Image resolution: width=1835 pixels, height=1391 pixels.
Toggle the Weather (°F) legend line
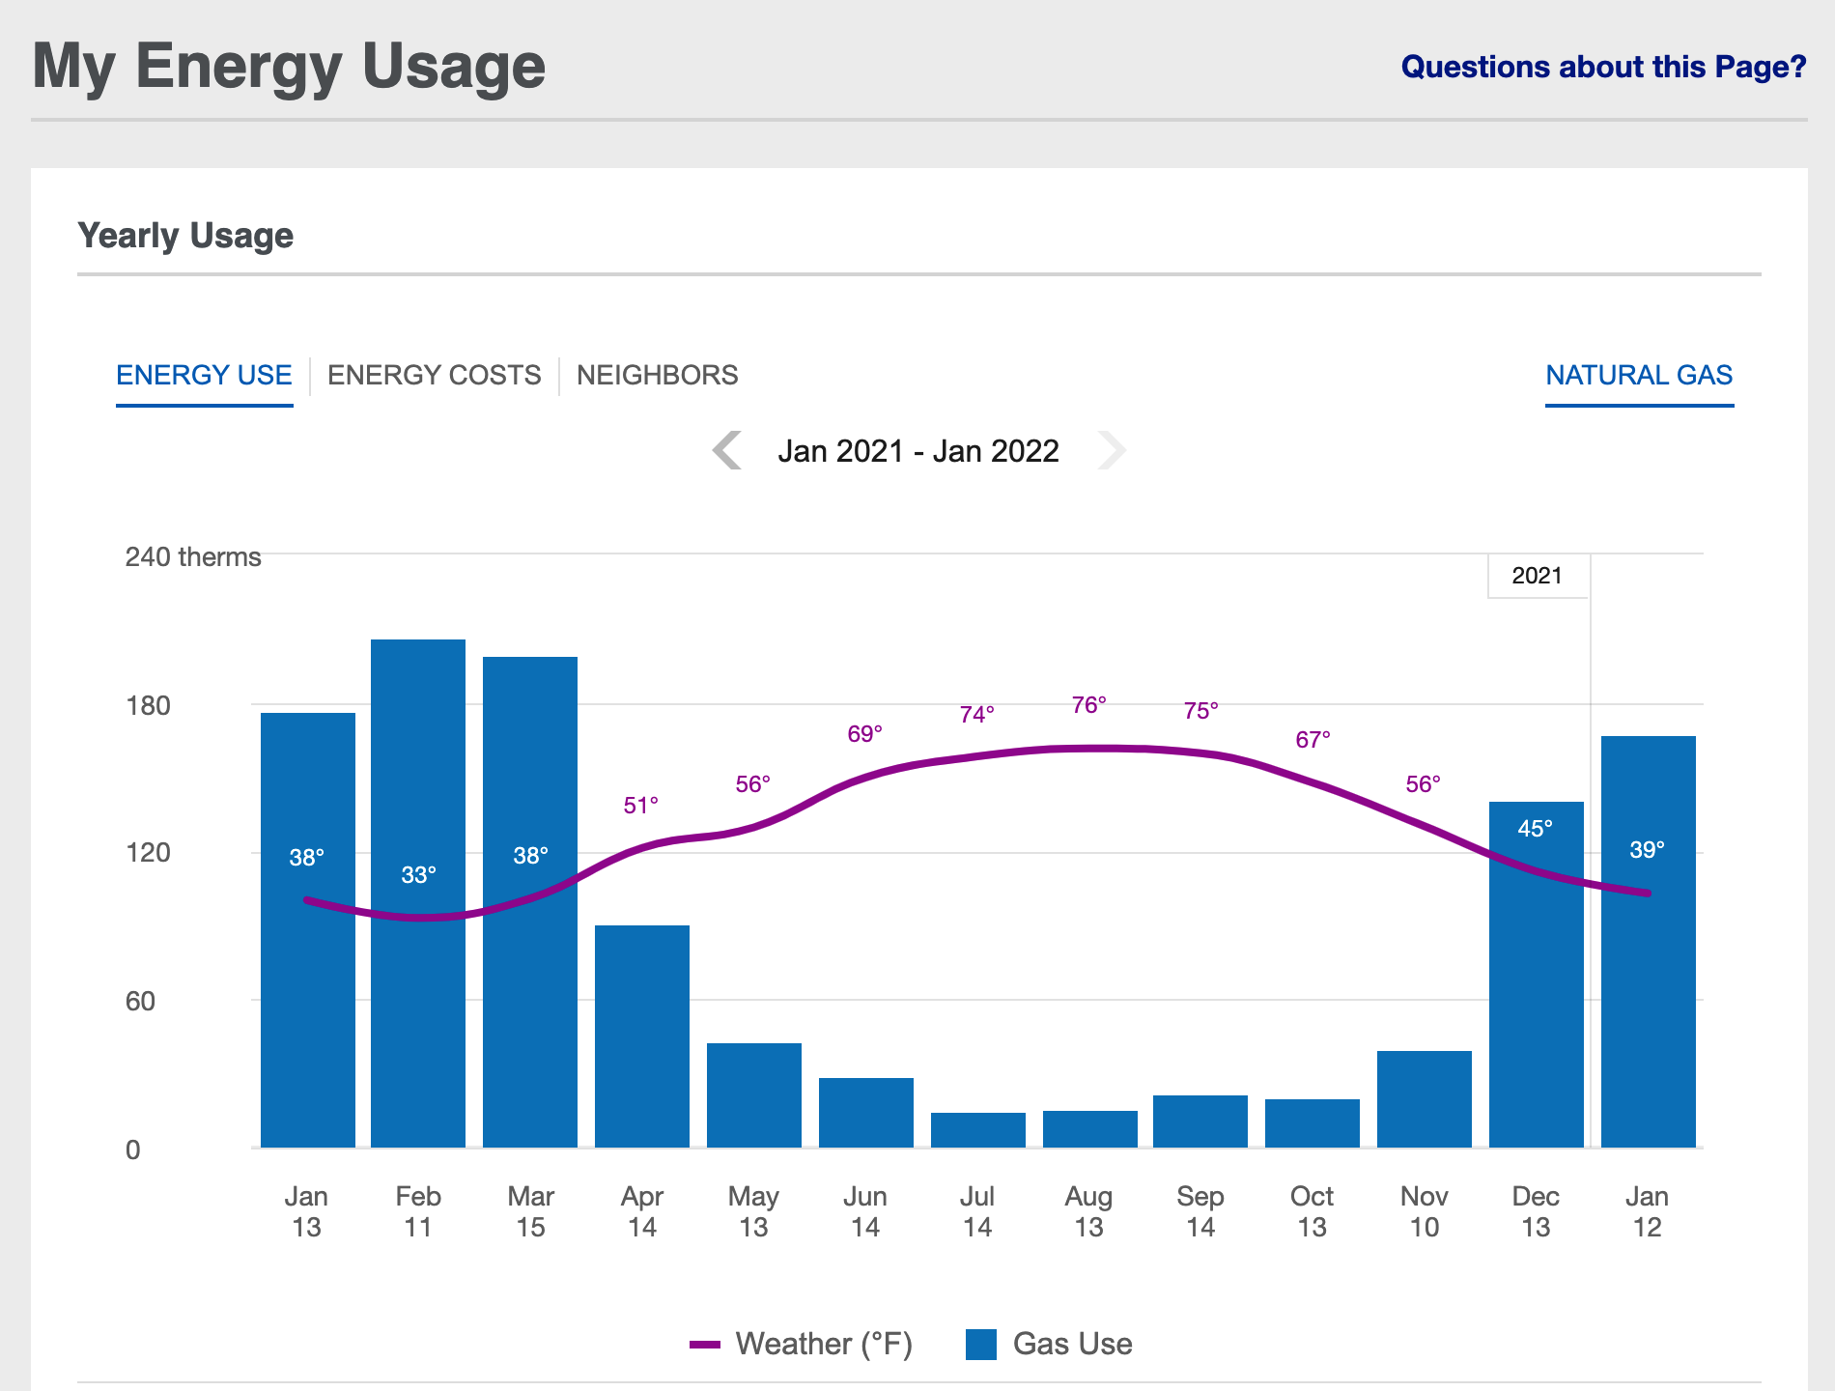click(x=705, y=1345)
